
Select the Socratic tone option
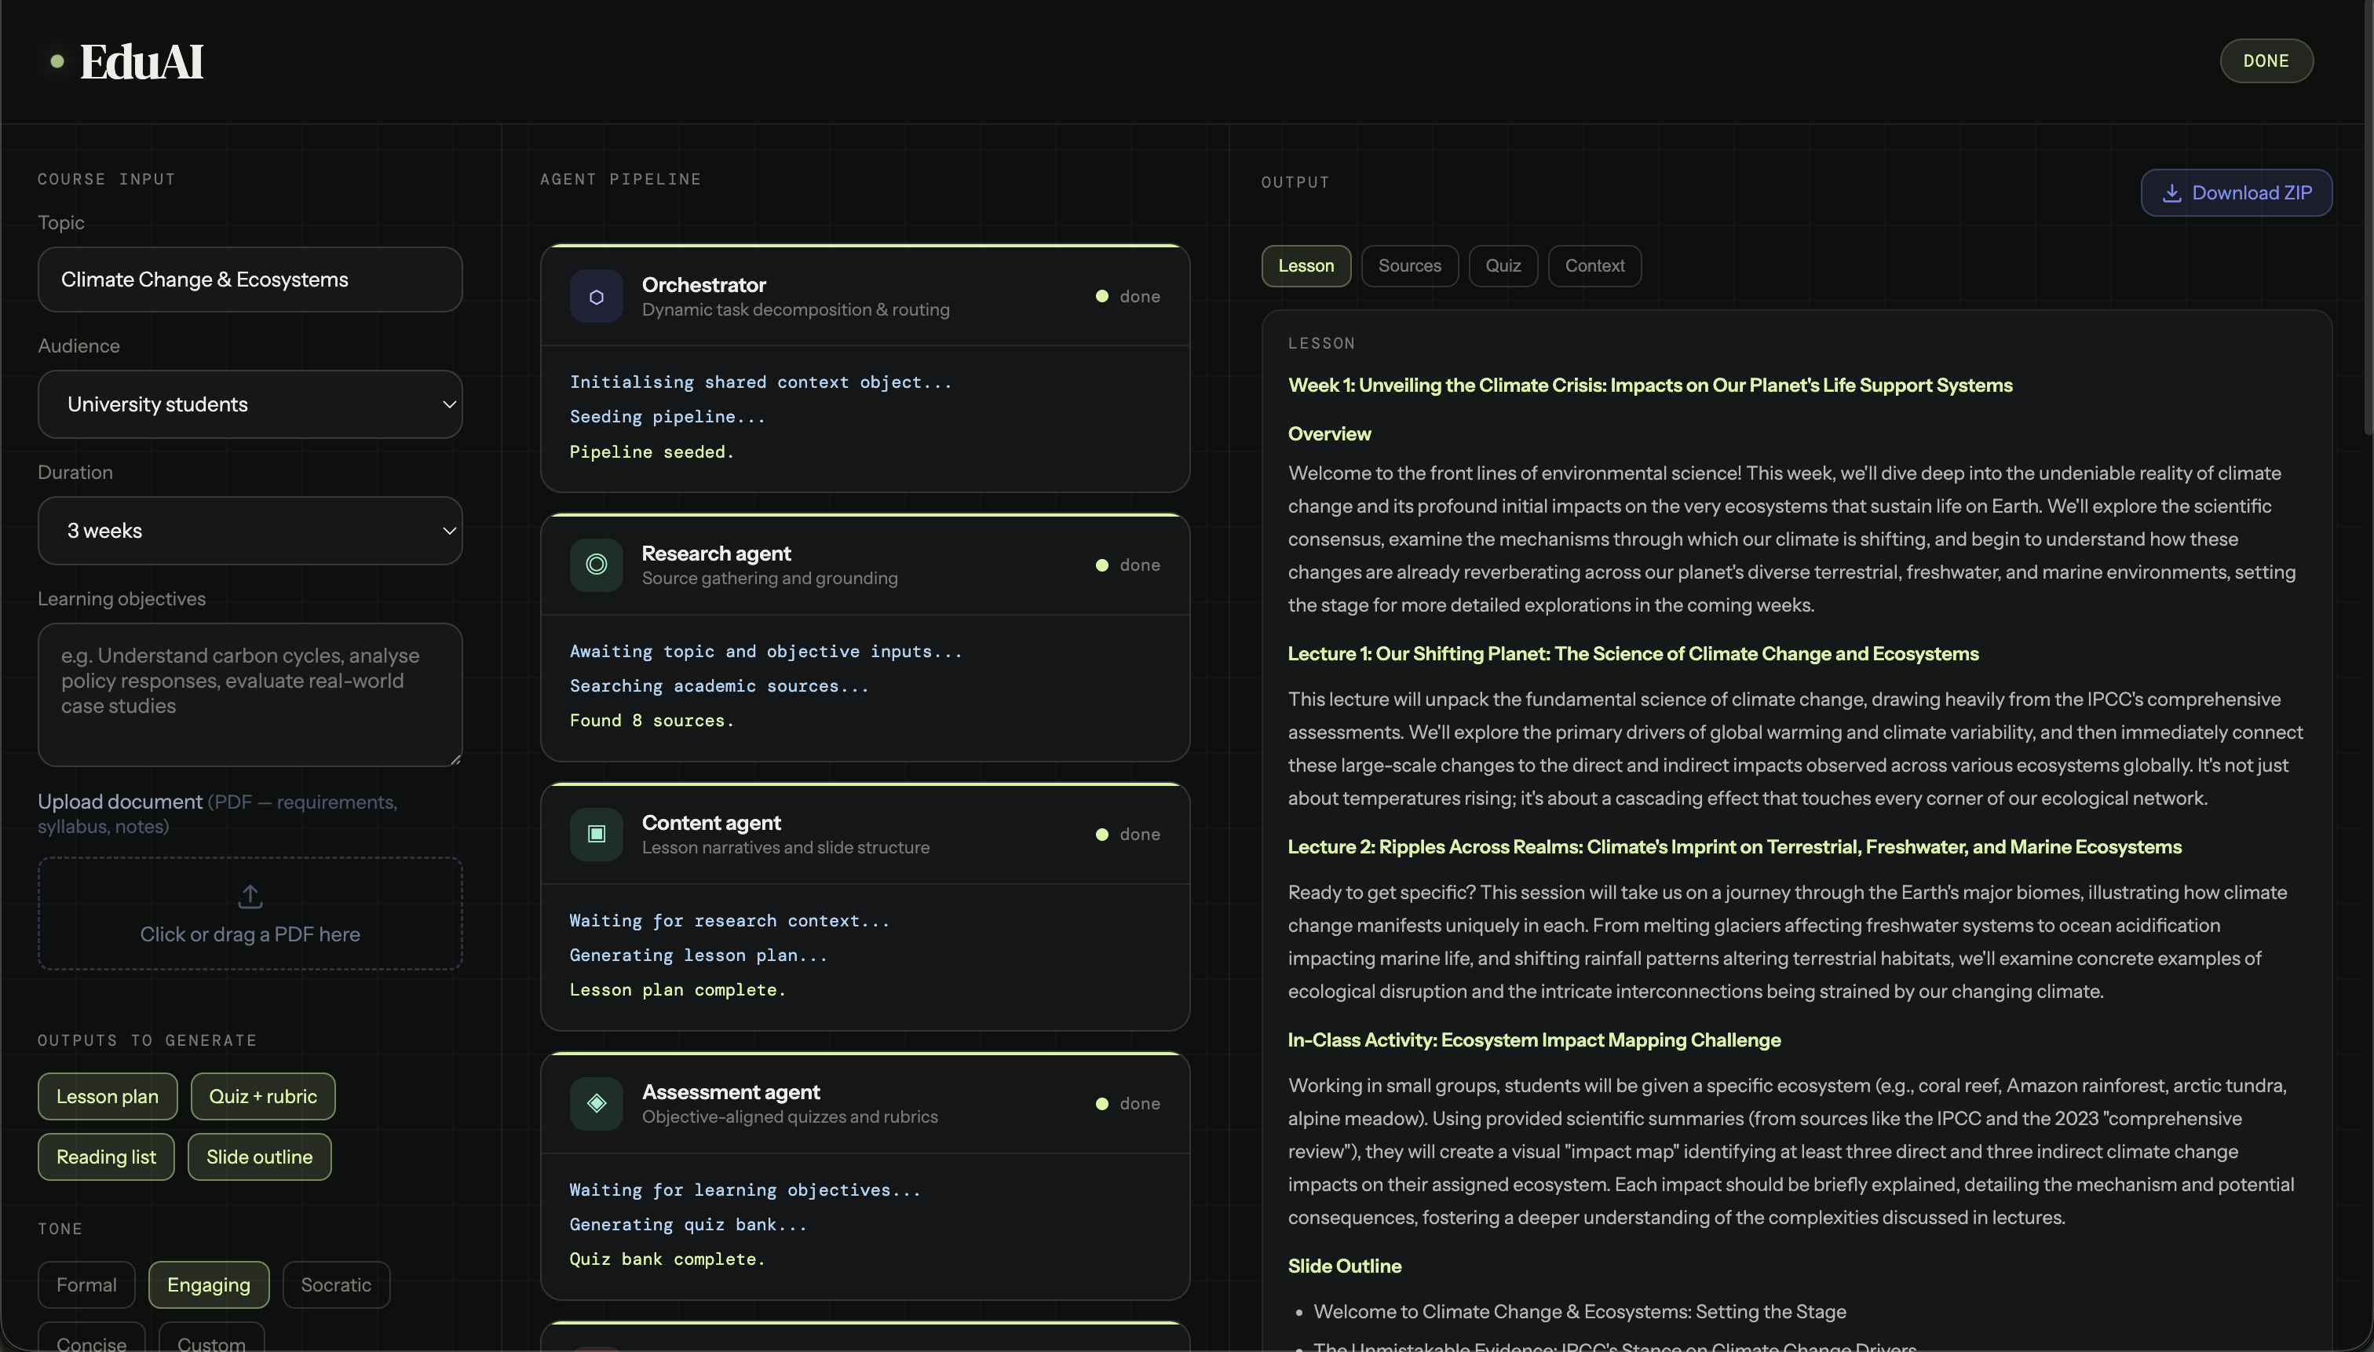[335, 1285]
